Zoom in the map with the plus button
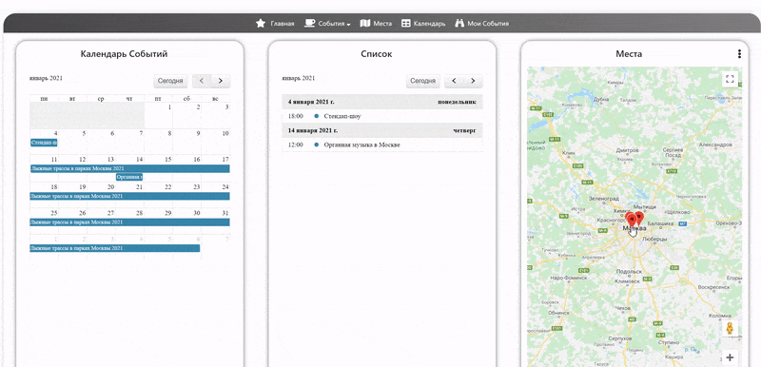This screenshot has width=761, height=367. coord(730,357)
